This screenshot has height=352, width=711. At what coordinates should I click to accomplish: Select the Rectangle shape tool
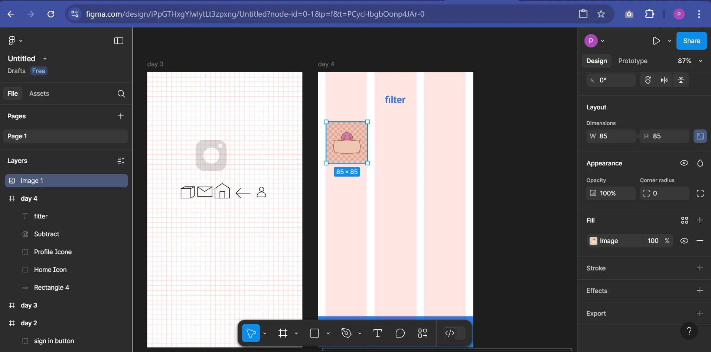pyautogui.click(x=314, y=333)
